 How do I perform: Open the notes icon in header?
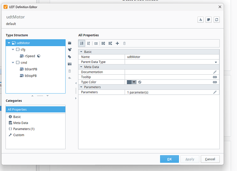click(208, 20)
